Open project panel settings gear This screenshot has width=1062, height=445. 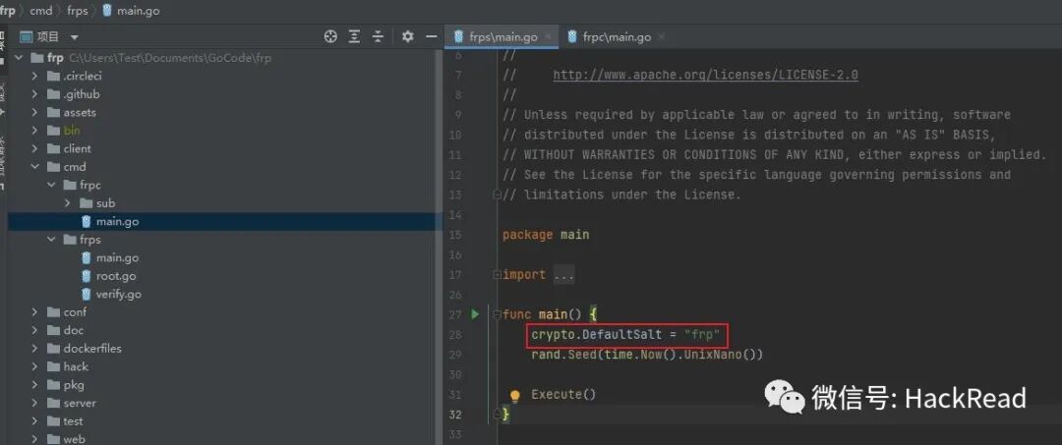point(407,37)
